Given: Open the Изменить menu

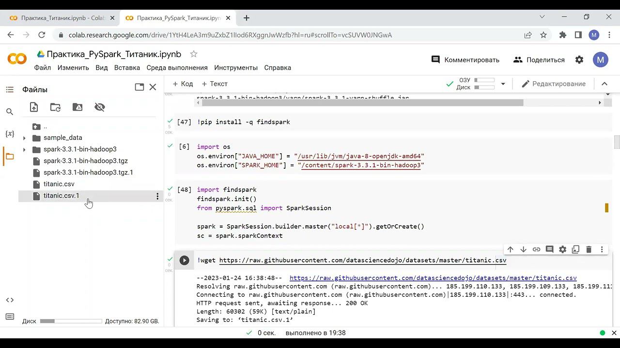Looking at the screenshot, I should pyautogui.click(x=73, y=68).
